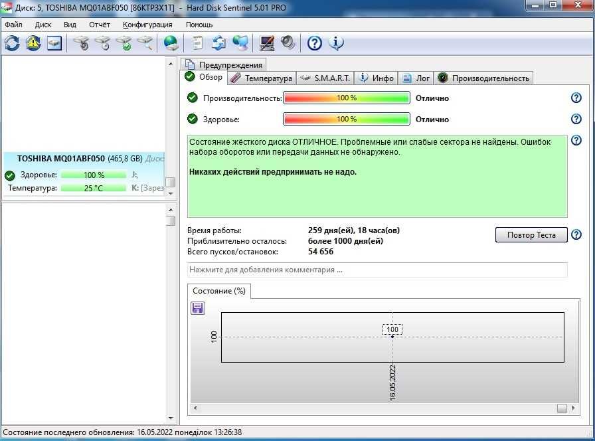Click the chart horizontal scrollbar thumb
Viewport: 595px width, 441px height.
(562, 408)
